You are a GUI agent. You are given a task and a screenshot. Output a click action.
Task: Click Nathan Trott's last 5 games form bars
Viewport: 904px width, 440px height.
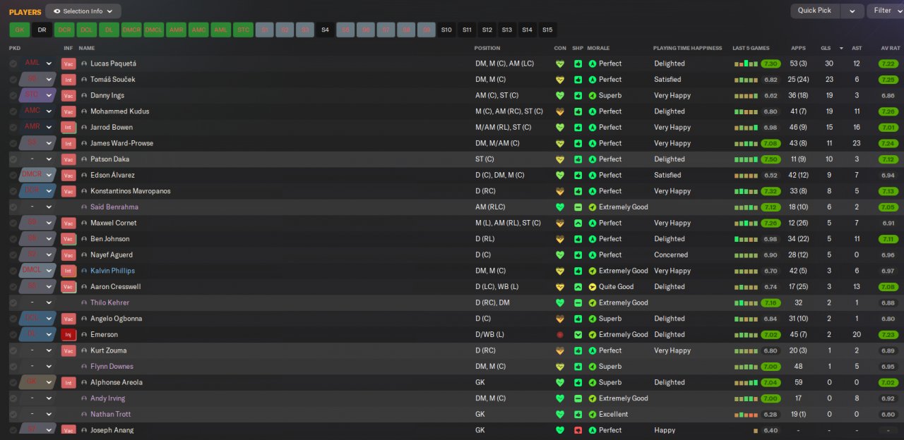[746, 415]
